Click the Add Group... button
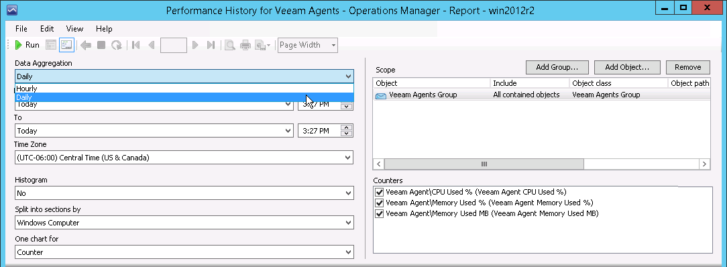Screen dimensions: 727x267 click(557, 67)
